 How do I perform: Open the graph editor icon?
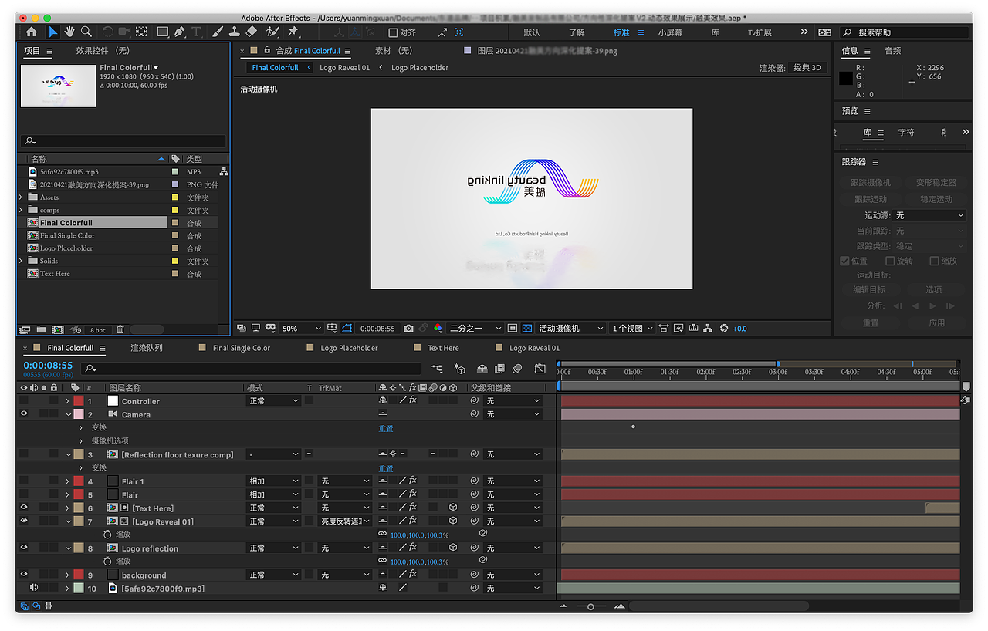540,369
